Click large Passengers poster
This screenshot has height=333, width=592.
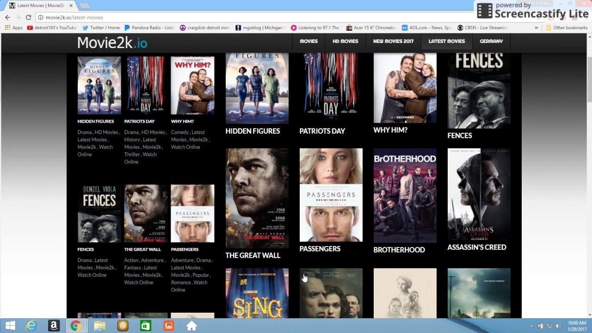331,195
